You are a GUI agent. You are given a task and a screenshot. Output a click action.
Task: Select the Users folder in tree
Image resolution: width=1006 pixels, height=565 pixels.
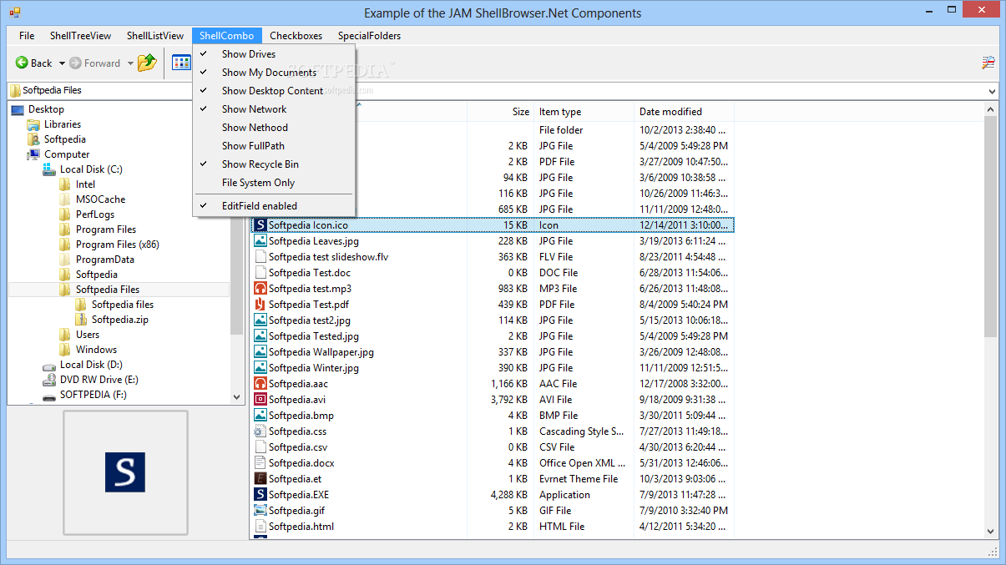click(88, 335)
